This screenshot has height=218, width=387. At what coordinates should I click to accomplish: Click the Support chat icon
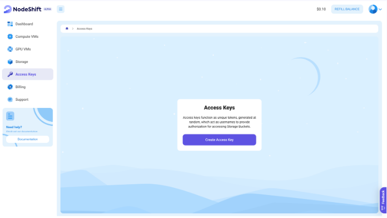pyautogui.click(x=10, y=99)
